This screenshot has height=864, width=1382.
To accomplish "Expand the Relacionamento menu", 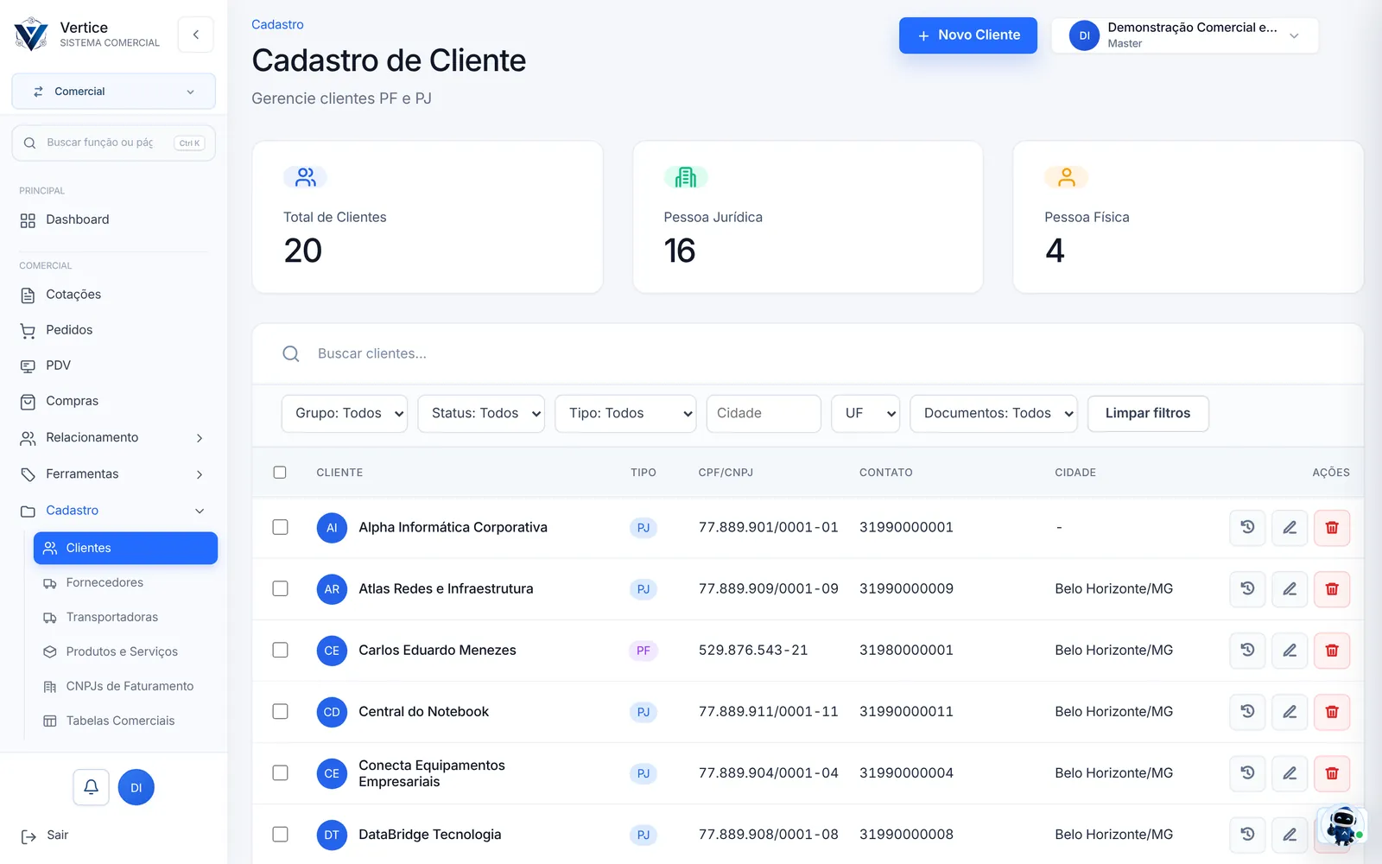I will (x=113, y=437).
